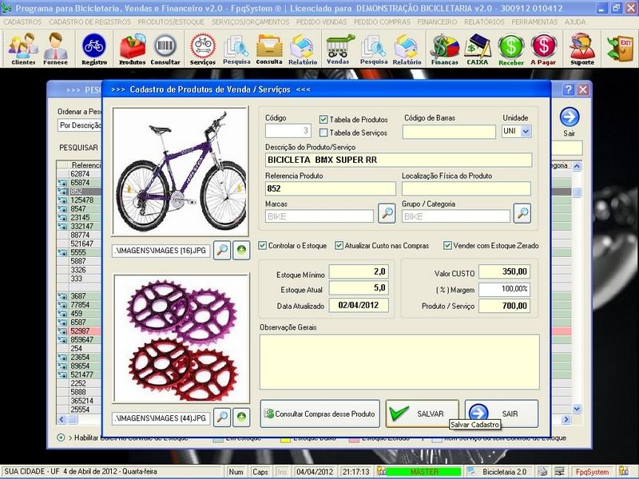
Task: Click Consultar Compras desse Produto button
Action: [x=320, y=414]
